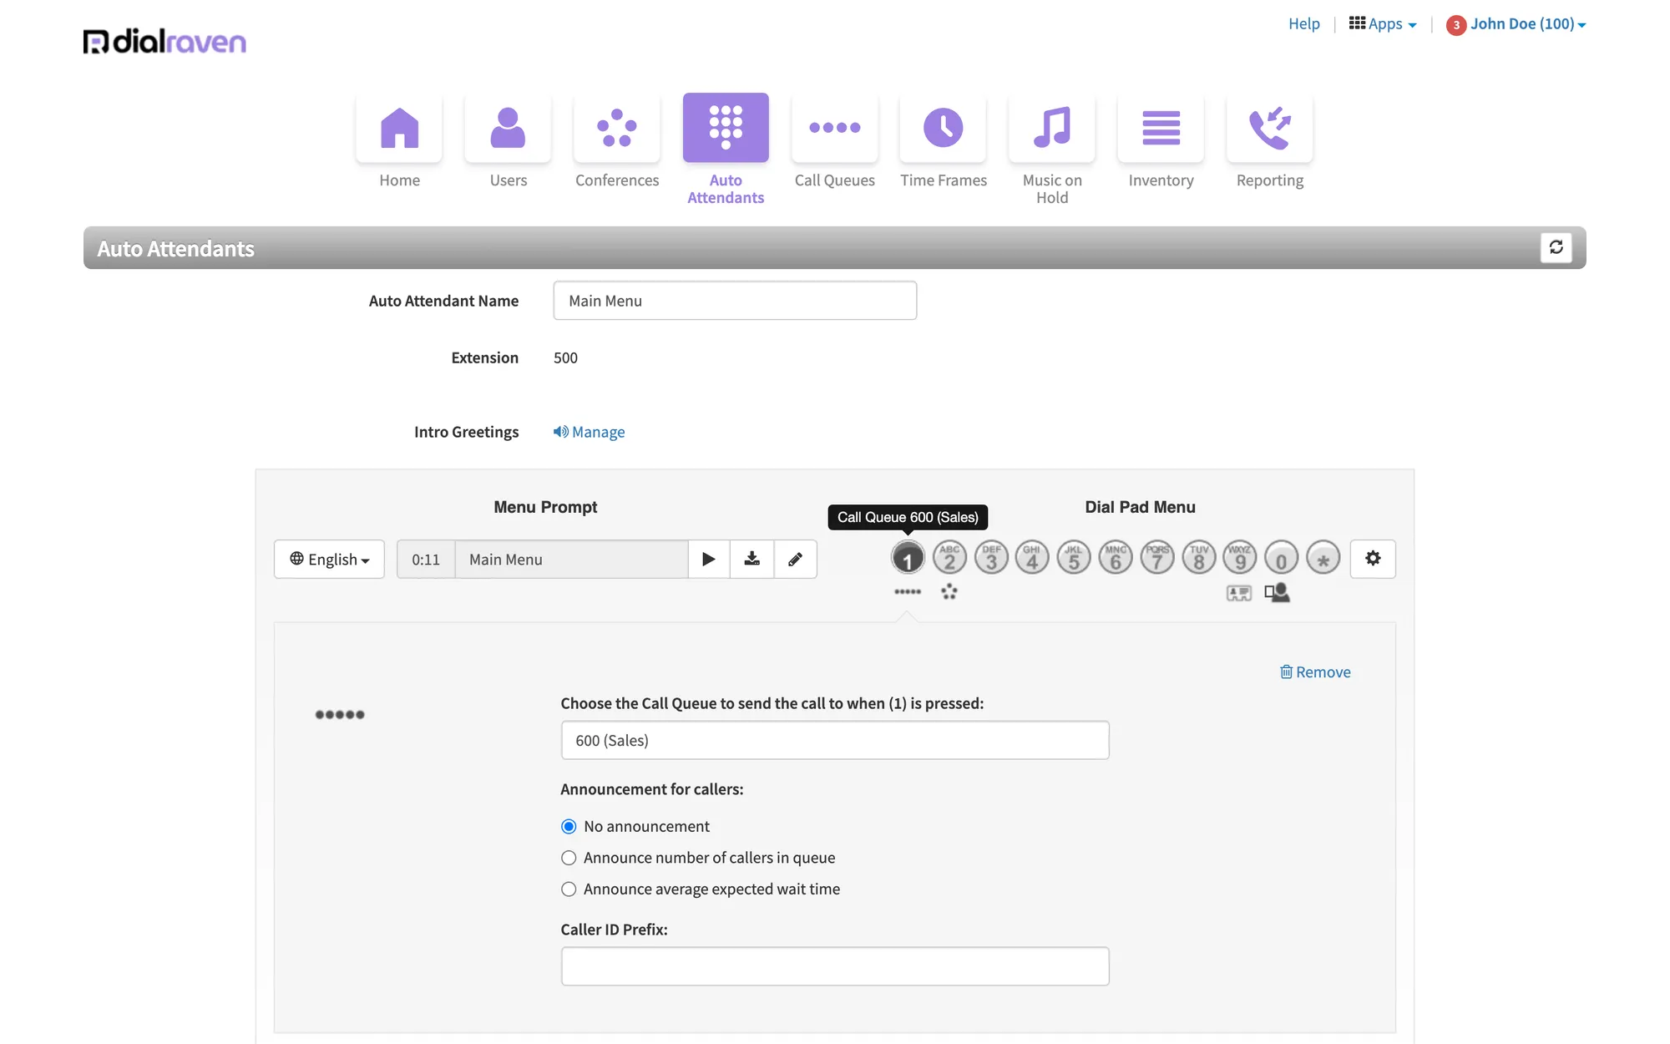This screenshot has height=1044, width=1670.
Task: Open the Time Frames section
Action: click(944, 128)
